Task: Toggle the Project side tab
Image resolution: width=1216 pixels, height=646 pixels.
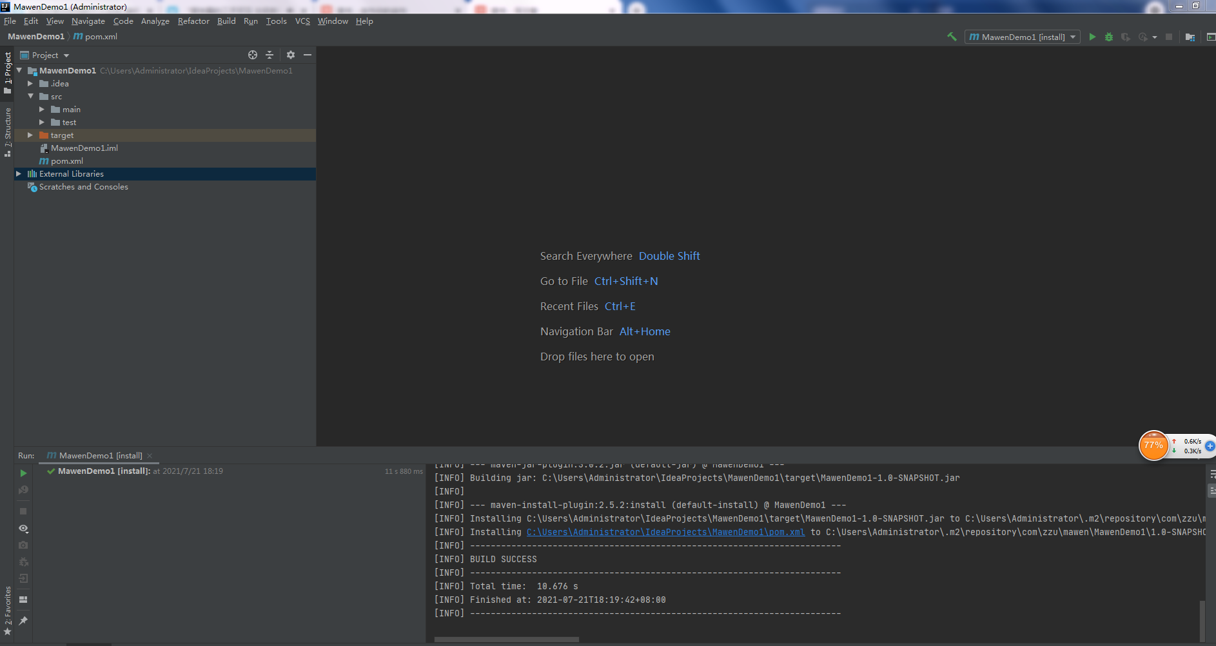Action: pyautogui.click(x=8, y=73)
